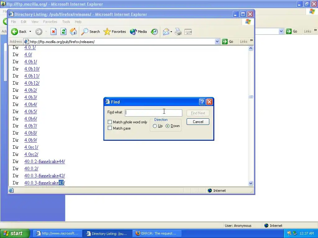Click the Back arrow icon
318x238 pixels.
(14, 32)
